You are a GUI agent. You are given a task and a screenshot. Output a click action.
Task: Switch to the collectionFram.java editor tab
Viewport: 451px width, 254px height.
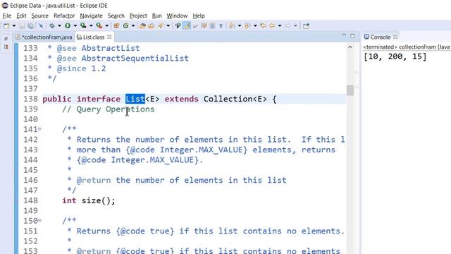click(x=44, y=37)
